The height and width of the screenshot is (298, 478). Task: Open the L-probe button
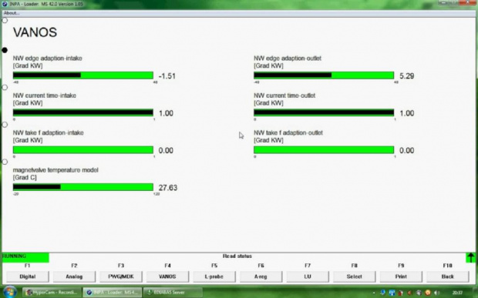coord(214,276)
